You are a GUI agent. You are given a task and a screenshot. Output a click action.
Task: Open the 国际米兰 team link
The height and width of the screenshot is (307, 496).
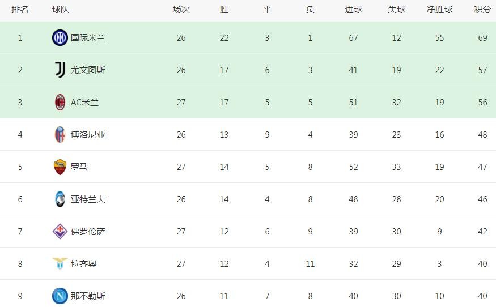(88, 38)
